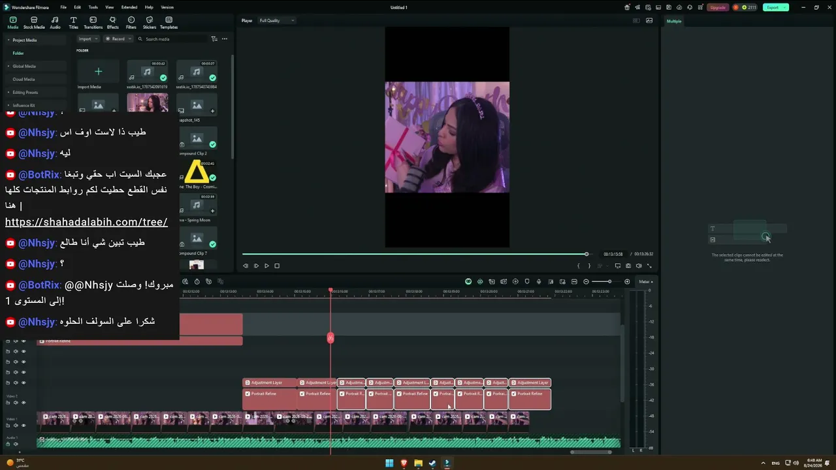Image resolution: width=836 pixels, height=470 pixels.
Task: Click the player volume speaker icon
Action: (x=639, y=266)
